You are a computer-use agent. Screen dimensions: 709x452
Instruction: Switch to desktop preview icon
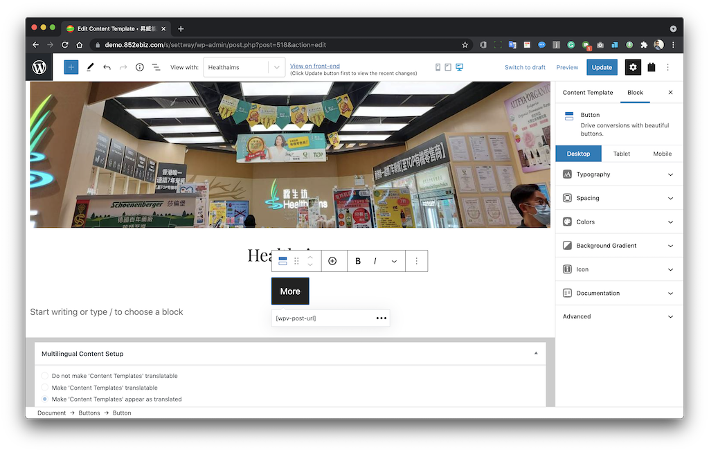pyautogui.click(x=460, y=67)
